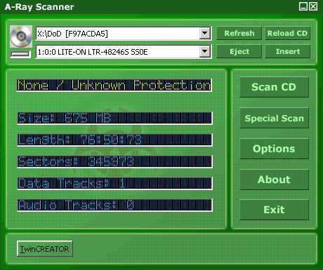Click the CD disc icon
This screenshot has width=323, height=270.
click(x=21, y=36)
